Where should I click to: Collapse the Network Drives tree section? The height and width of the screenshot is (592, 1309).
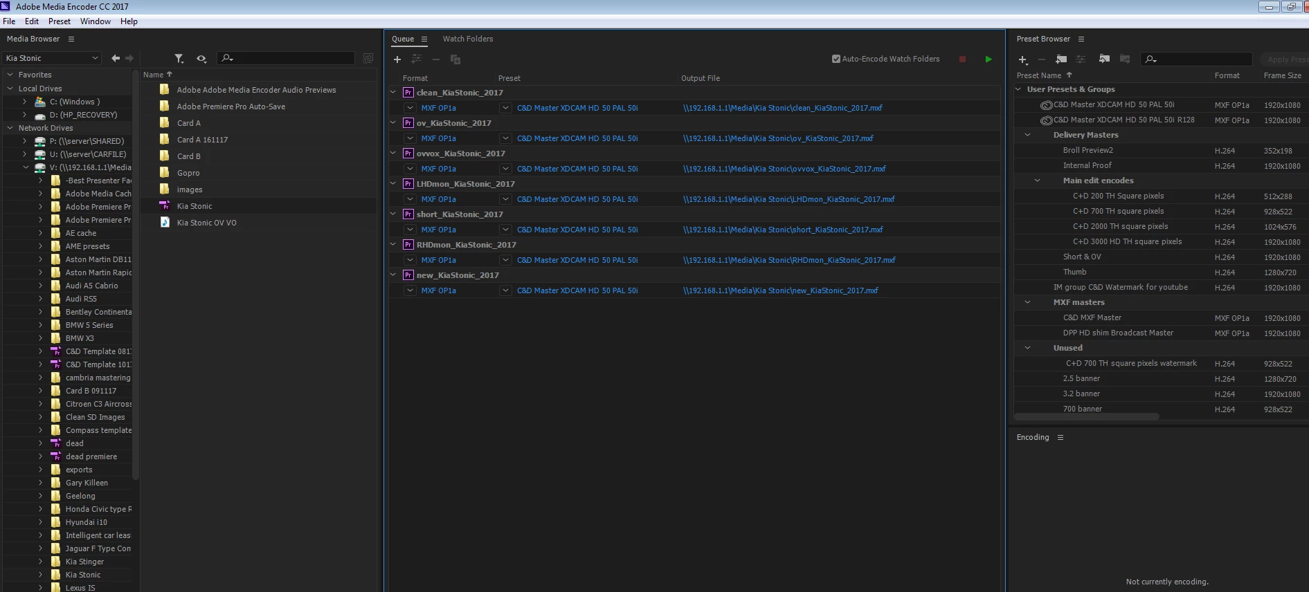click(x=10, y=128)
